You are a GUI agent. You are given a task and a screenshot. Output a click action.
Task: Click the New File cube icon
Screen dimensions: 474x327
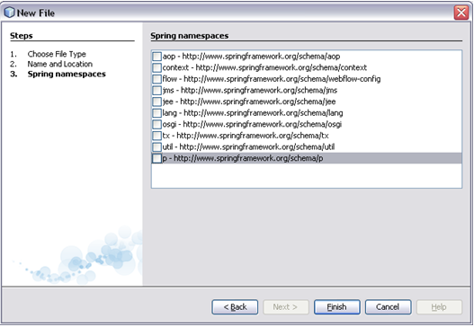coord(9,13)
